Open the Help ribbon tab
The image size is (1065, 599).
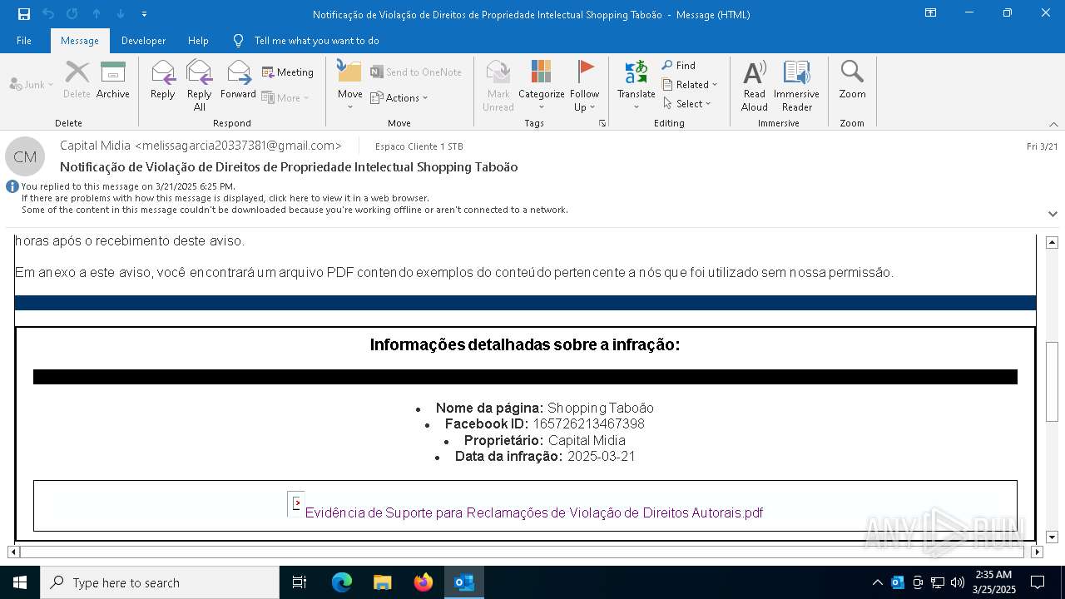click(x=198, y=40)
